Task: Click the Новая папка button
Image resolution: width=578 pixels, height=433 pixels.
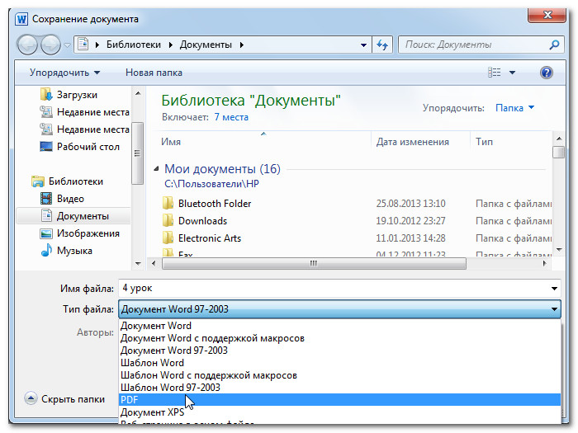Action: click(x=154, y=73)
